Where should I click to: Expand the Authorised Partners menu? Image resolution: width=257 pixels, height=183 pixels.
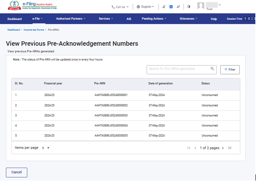pyautogui.click(x=71, y=19)
